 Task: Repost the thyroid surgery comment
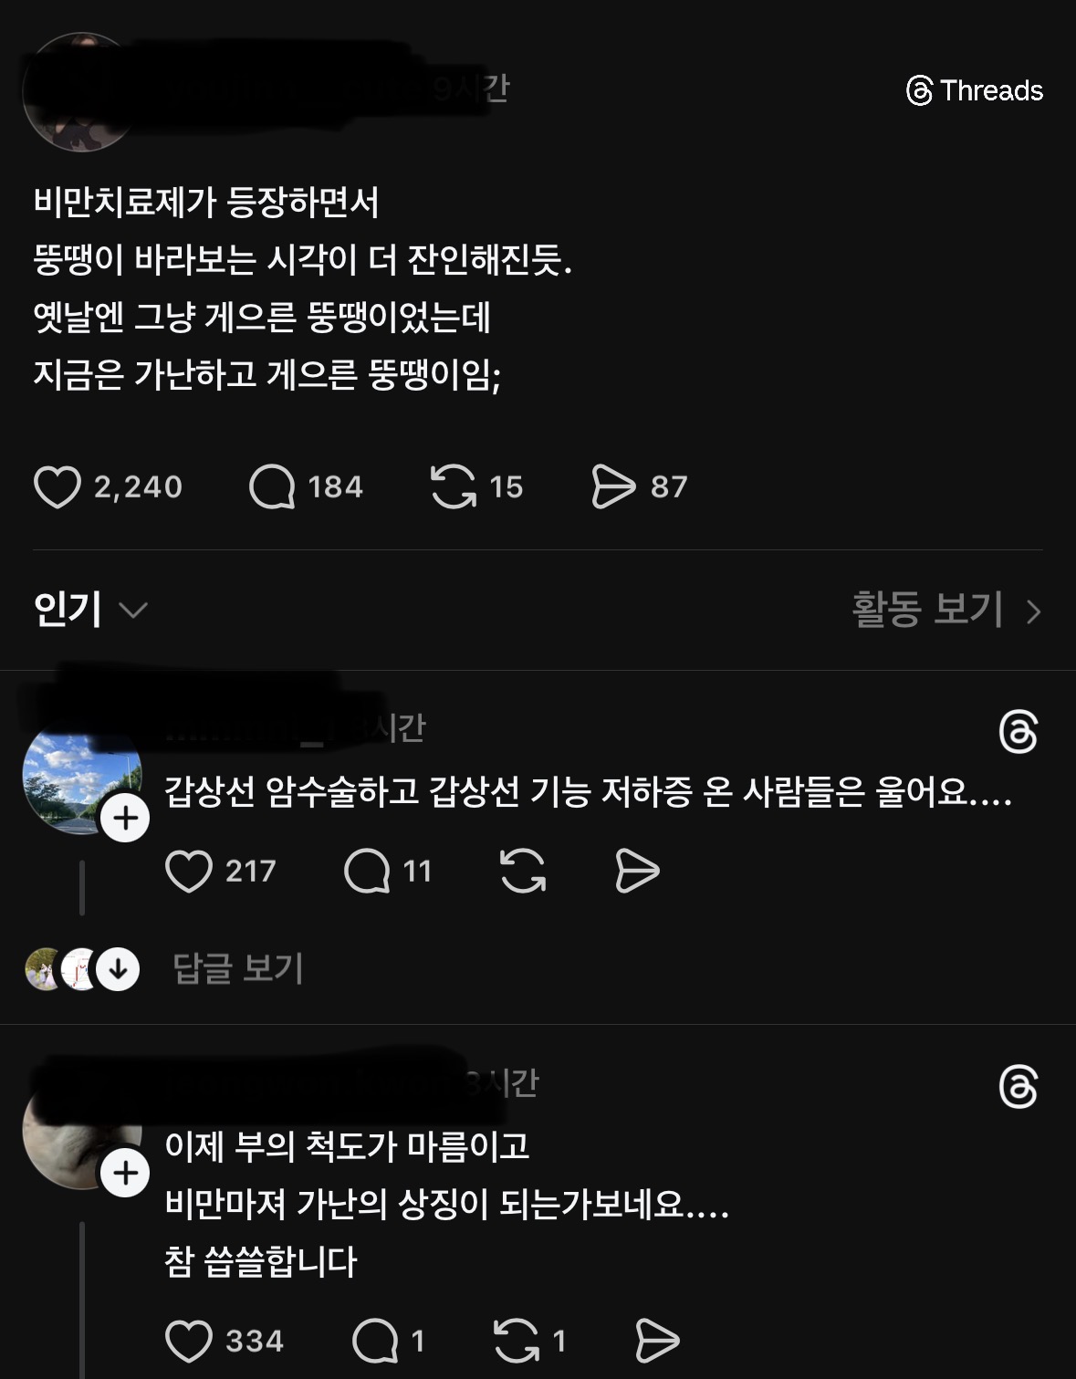click(x=523, y=871)
